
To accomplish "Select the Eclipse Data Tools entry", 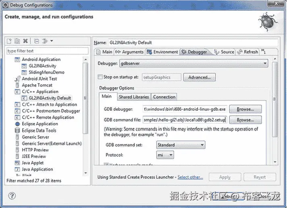I will coord(39,131).
